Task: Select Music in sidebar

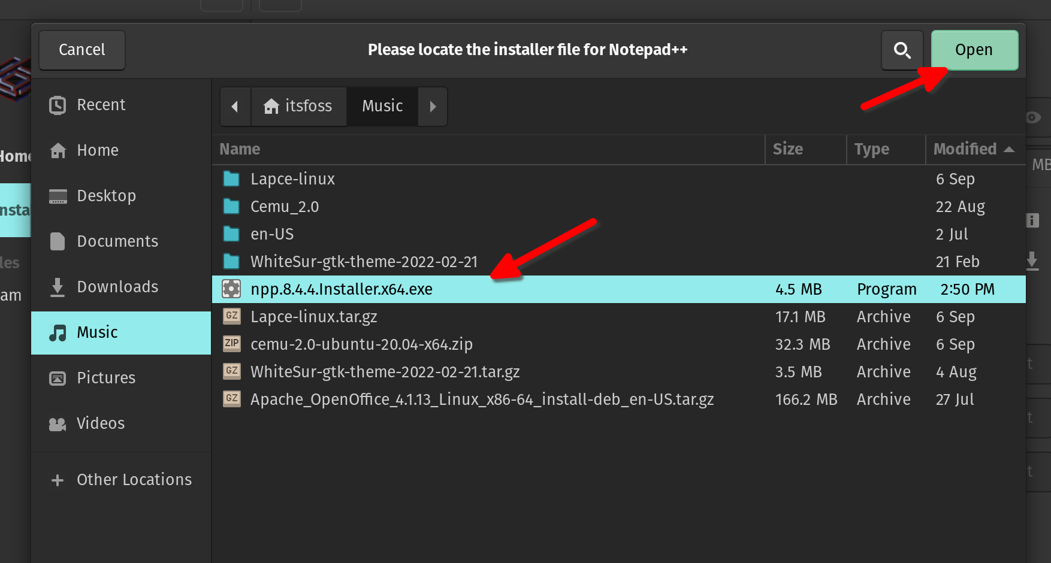Action: 121,332
